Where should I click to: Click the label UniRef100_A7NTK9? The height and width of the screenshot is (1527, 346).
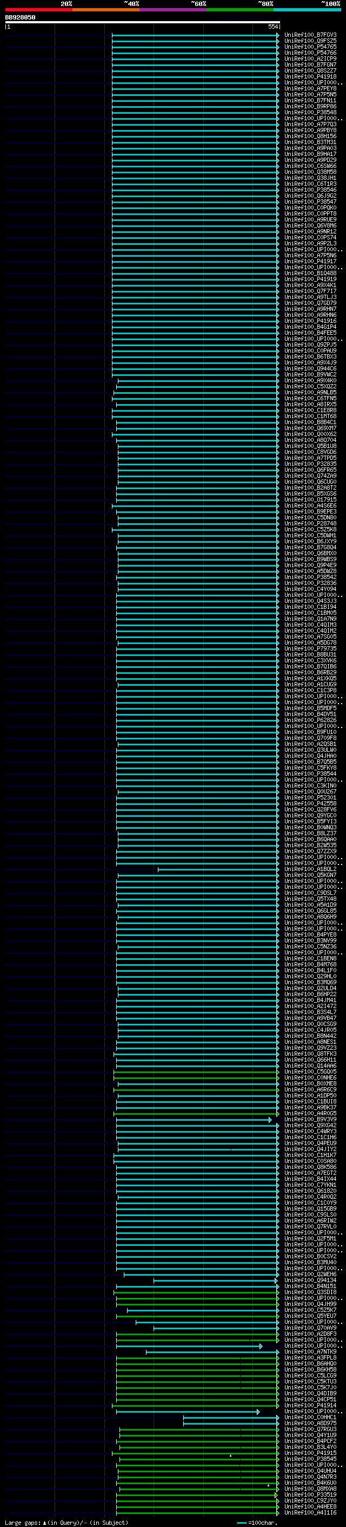(310, 1351)
